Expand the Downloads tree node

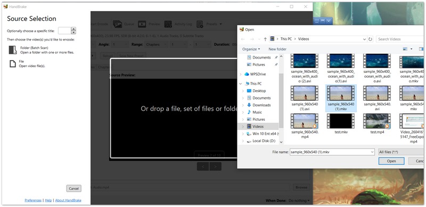tap(243, 105)
